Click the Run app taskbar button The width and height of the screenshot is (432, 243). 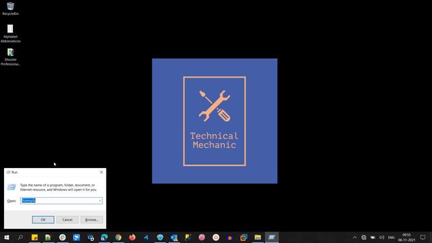(271, 237)
